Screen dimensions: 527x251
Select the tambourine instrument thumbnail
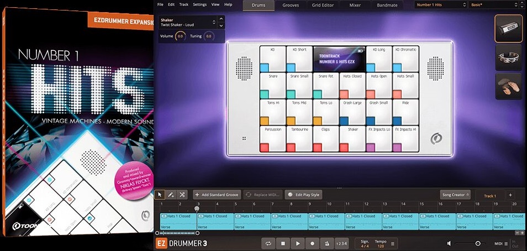[508, 57]
